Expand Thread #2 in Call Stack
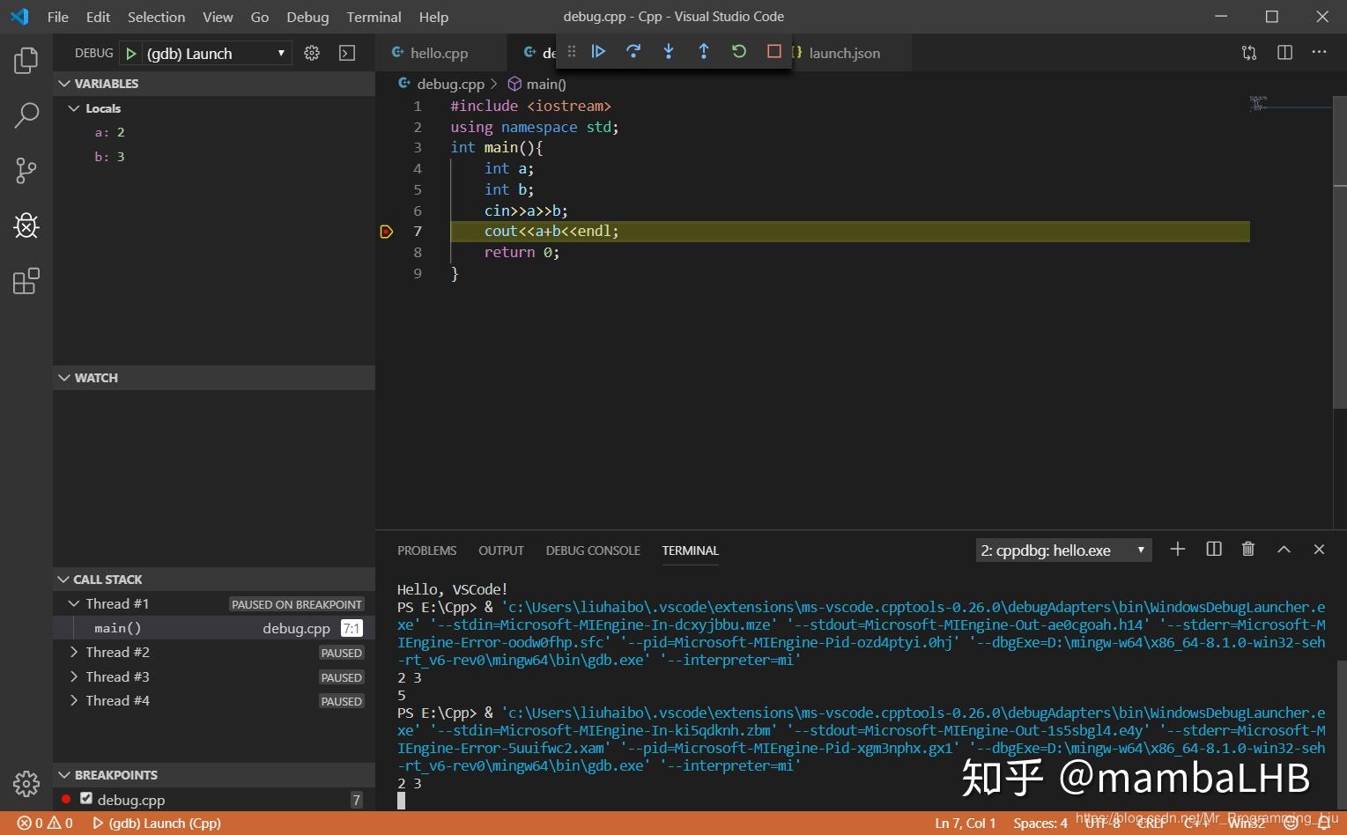This screenshot has height=835, width=1347. tap(73, 652)
